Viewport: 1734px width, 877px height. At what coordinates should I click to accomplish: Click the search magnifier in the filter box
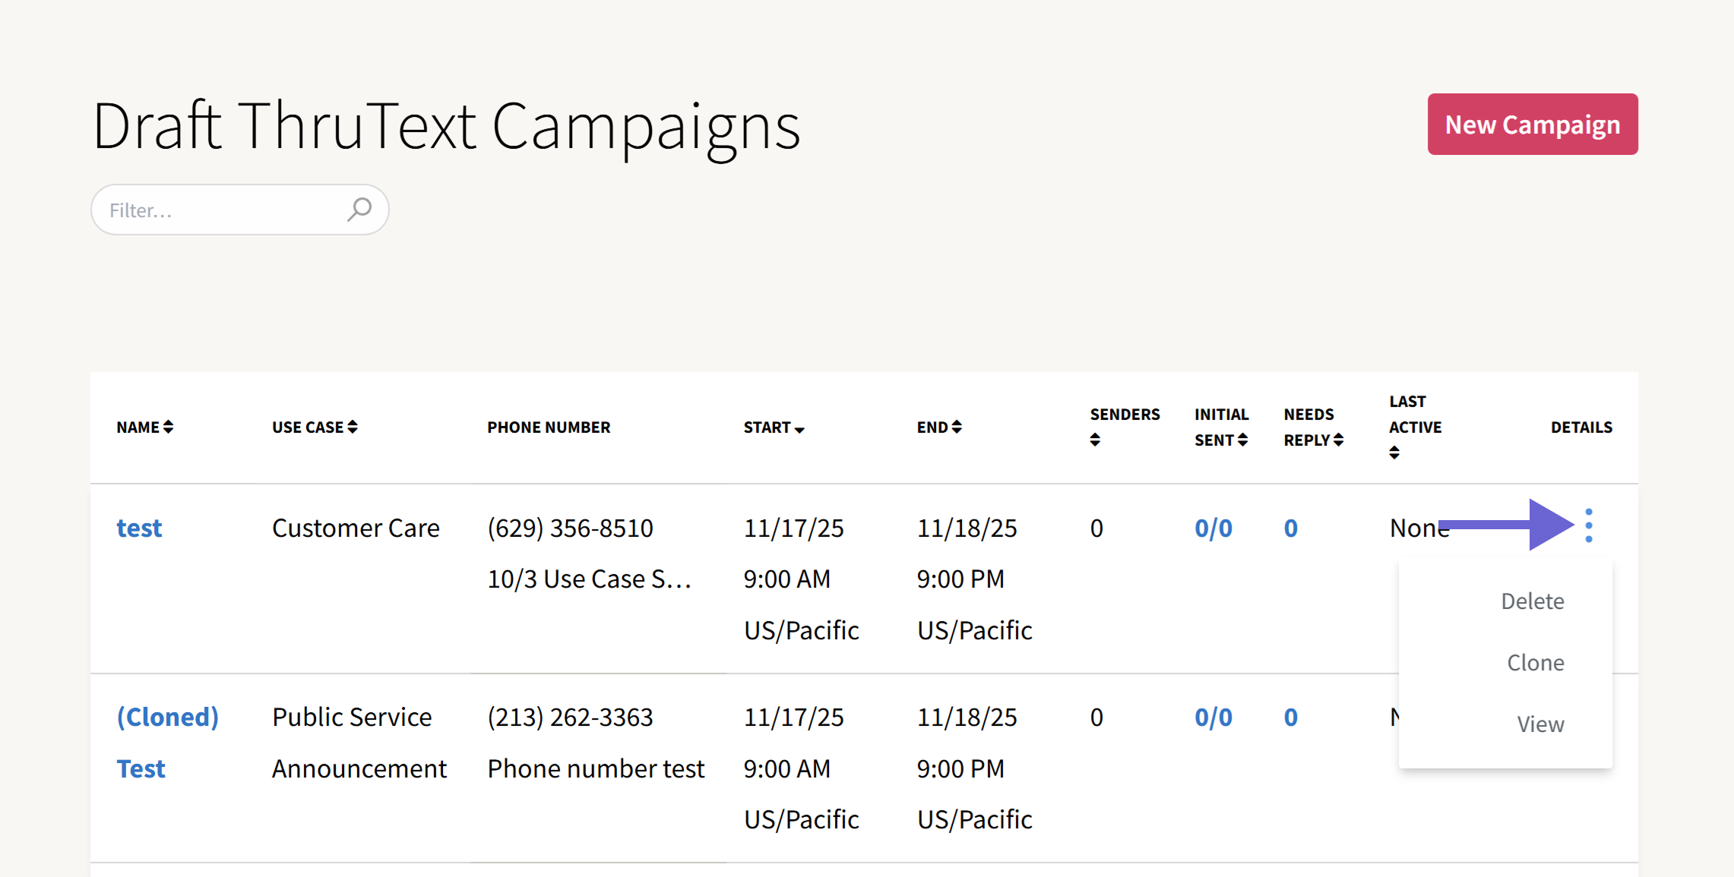point(359,209)
